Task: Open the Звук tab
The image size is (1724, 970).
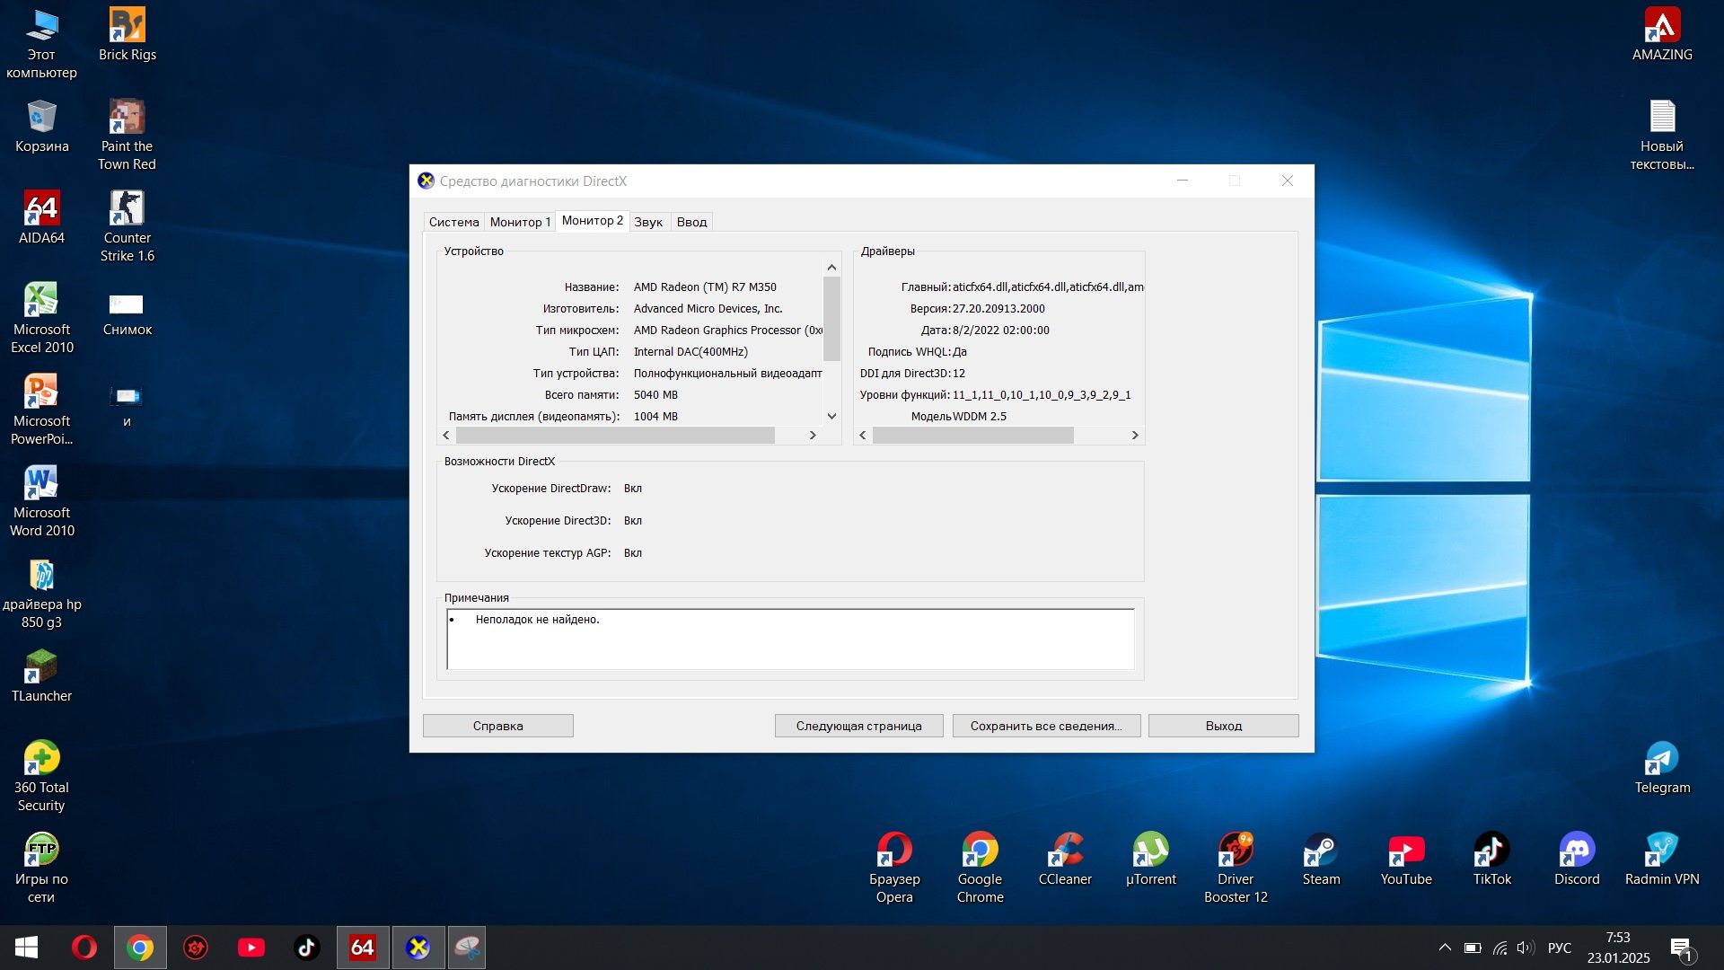Action: [x=648, y=222]
